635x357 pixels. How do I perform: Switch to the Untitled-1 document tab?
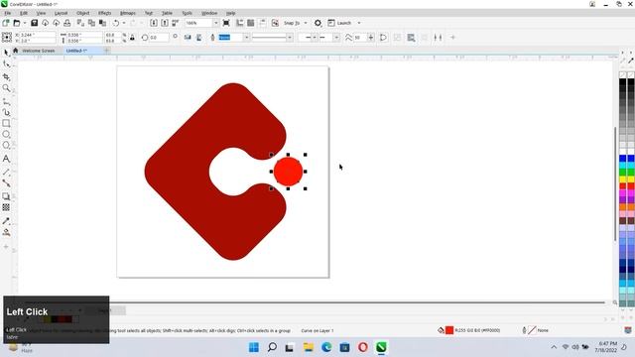coord(76,51)
